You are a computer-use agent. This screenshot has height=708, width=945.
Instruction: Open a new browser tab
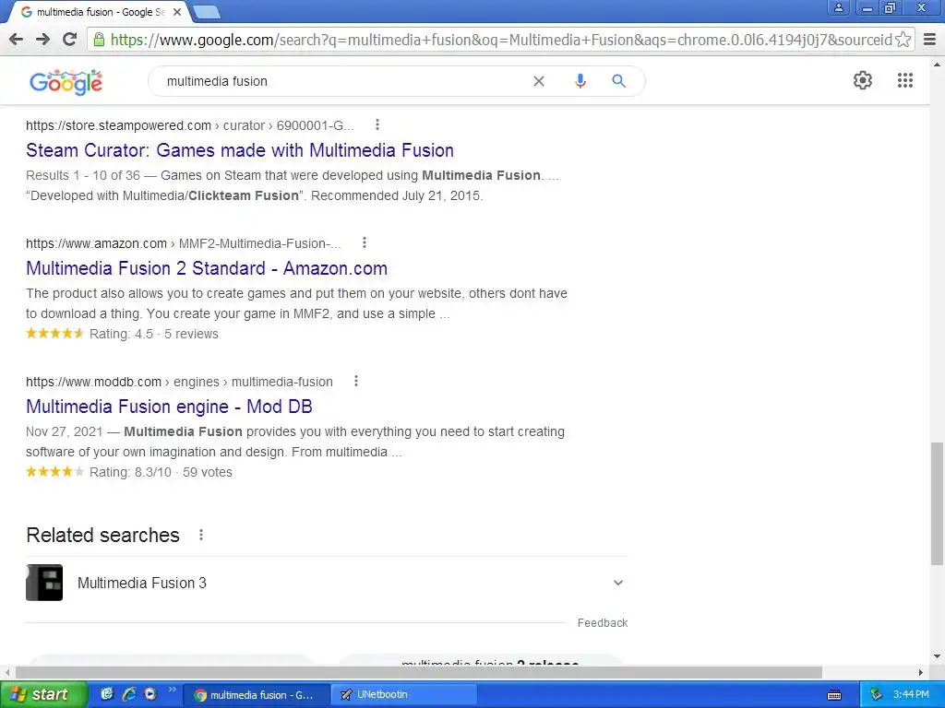coord(207,12)
